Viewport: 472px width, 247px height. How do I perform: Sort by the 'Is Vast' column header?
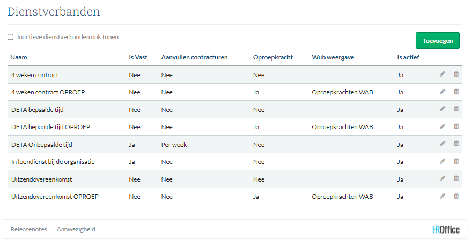(x=138, y=57)
